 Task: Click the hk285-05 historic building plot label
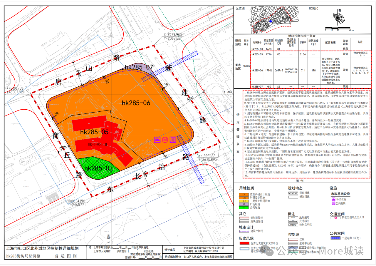pos(94,132)
